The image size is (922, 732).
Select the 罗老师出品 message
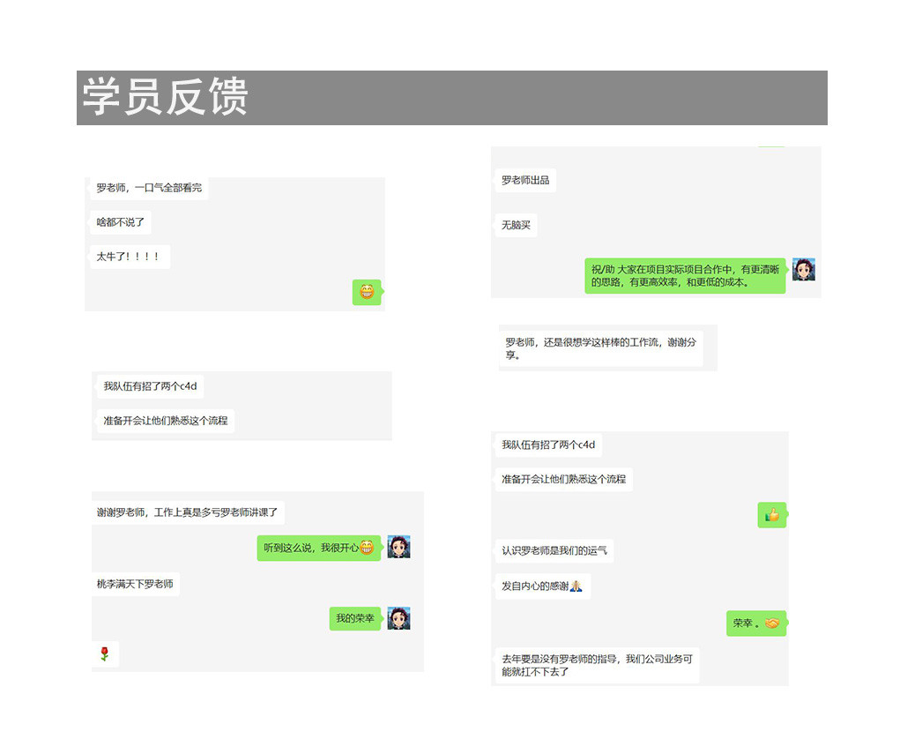(x=525, y=181)
